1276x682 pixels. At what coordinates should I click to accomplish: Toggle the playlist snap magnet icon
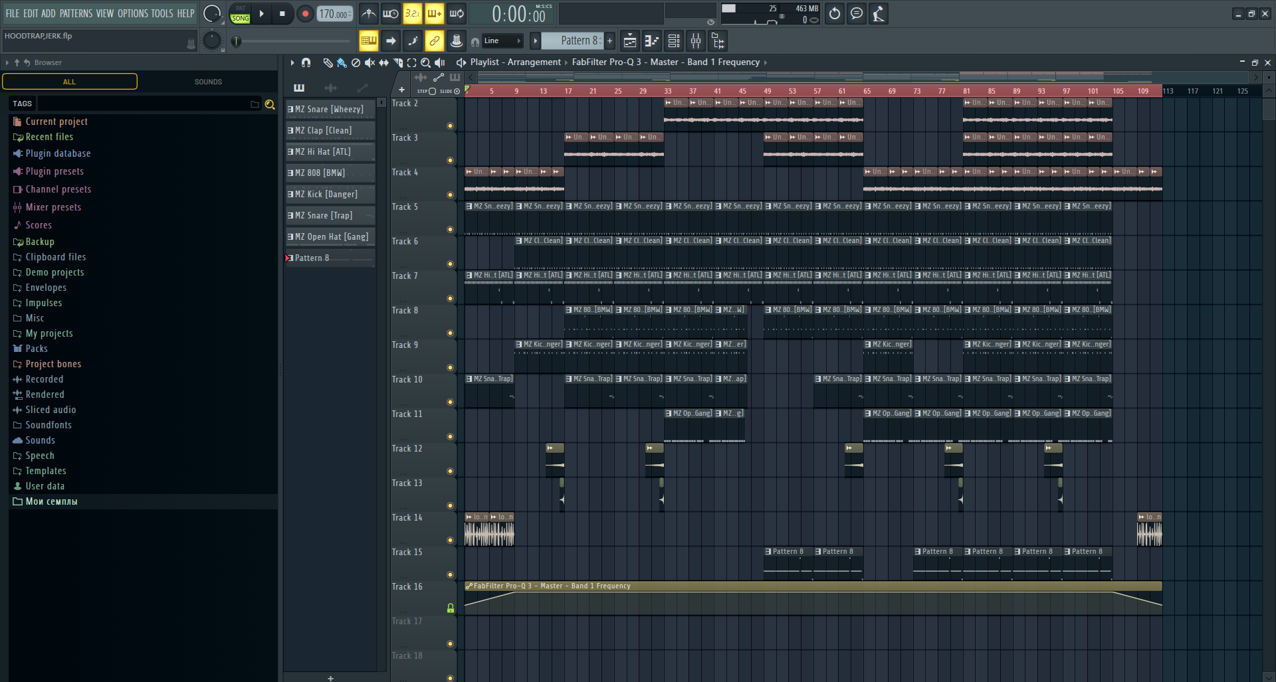click(x=306, y=62)
